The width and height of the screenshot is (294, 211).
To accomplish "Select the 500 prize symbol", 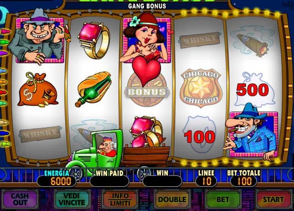I will pyautogui.click(x=253, y=90).
